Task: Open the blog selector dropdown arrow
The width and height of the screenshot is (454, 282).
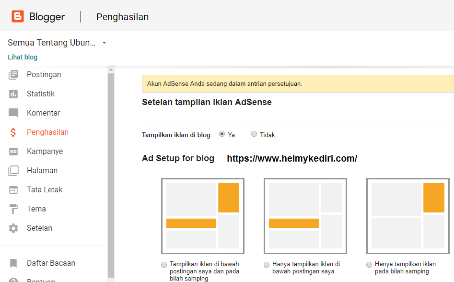Action: tap(104, 43)
